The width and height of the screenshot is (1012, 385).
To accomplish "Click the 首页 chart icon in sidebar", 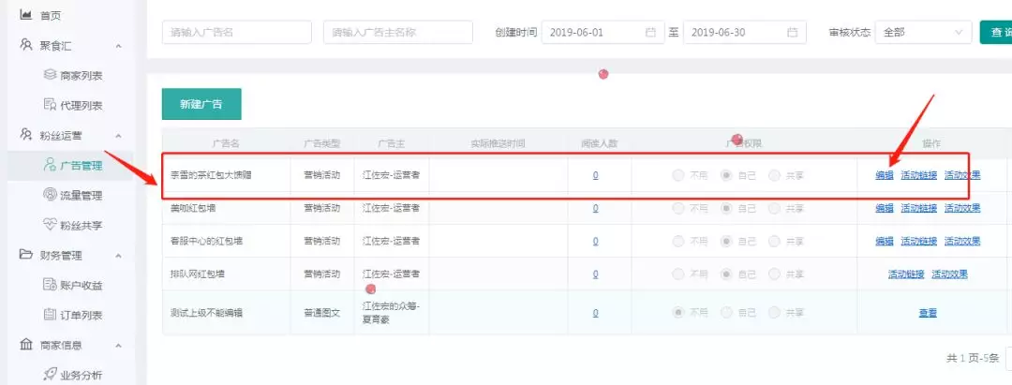I will (25, 15).
